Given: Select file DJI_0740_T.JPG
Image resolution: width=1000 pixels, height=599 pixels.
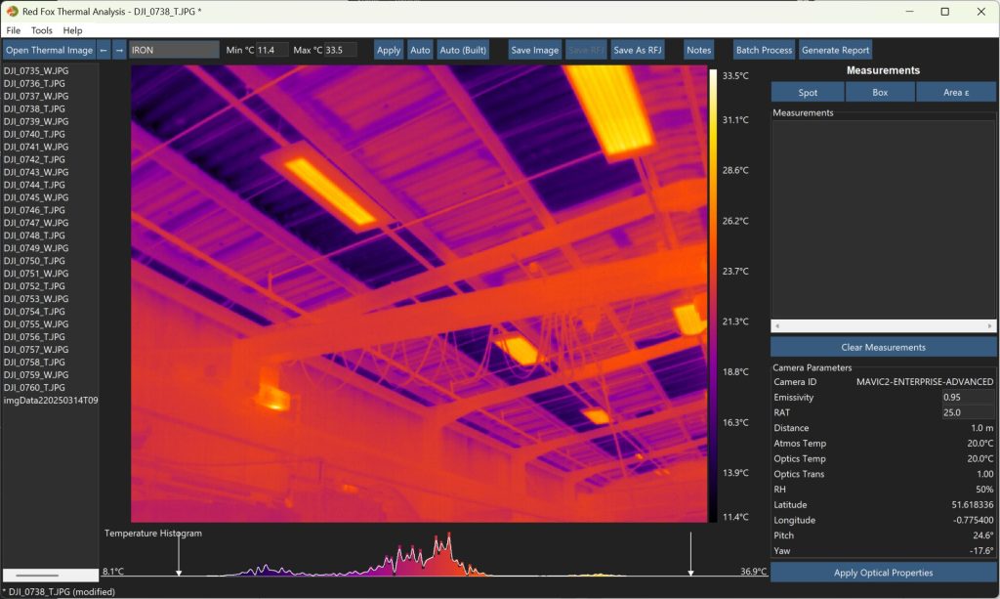Looking at the screenshot, I should (x=34, y=134).
